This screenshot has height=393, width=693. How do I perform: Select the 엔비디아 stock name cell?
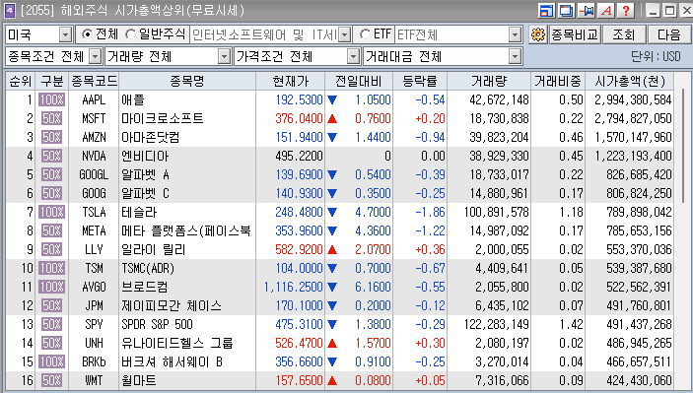[x=187, y=156]
